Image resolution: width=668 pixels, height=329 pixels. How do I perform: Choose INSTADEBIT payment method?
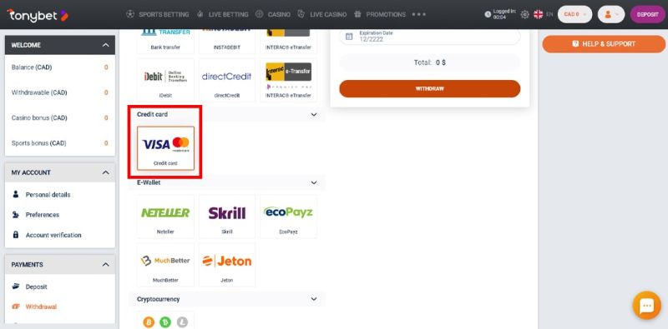(x=227, y=42)
